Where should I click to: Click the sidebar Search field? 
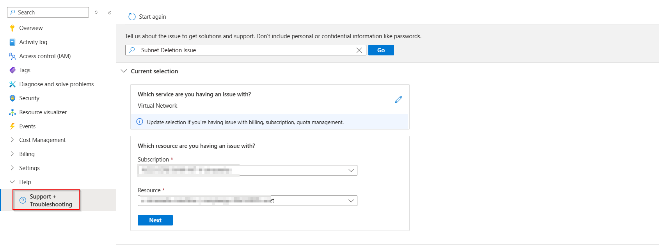click(48, 12)
